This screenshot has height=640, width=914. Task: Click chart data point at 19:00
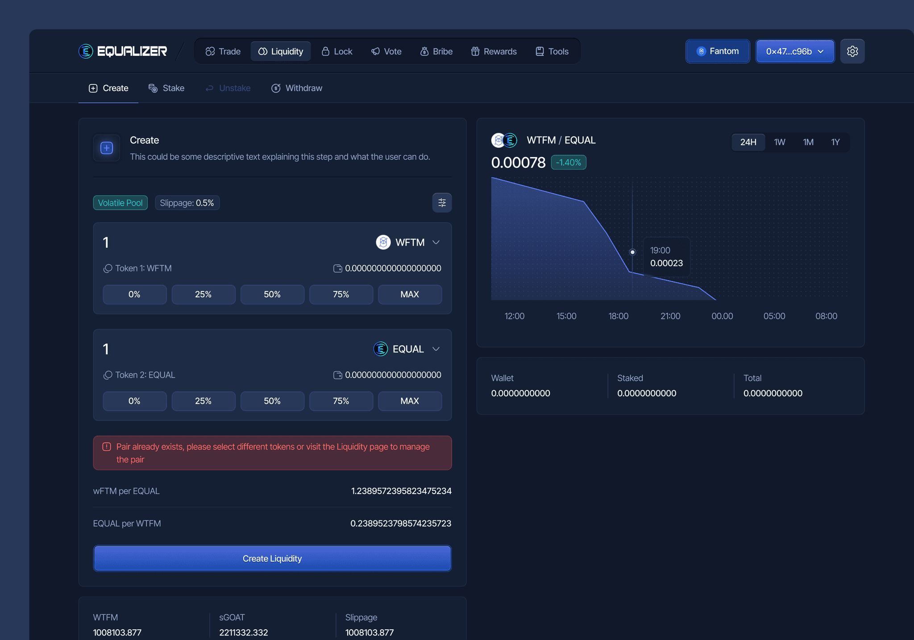[632, 252]
